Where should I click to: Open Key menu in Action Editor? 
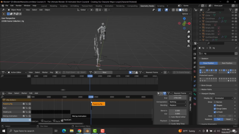[x=52, y=72]
